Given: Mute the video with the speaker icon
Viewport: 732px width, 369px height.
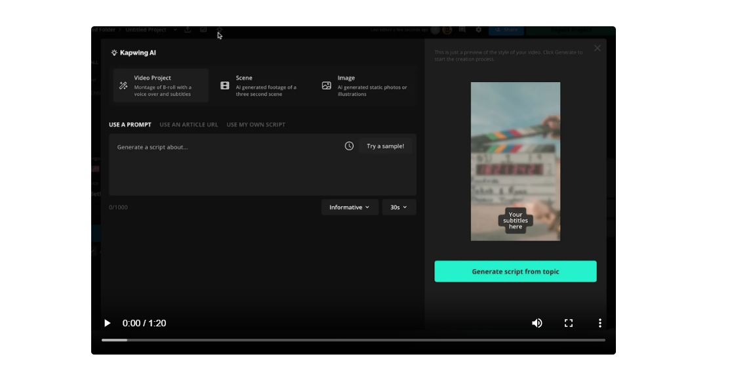Looking at the screenshot, I should point(537,323).
